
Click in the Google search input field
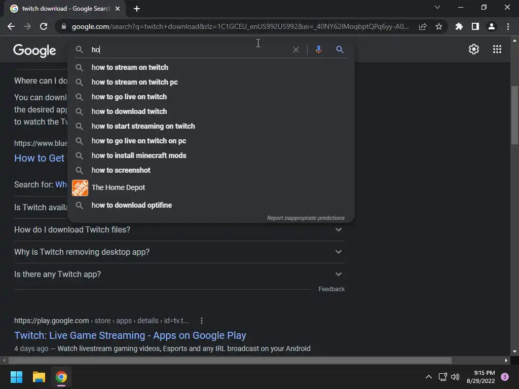point(191,50)
